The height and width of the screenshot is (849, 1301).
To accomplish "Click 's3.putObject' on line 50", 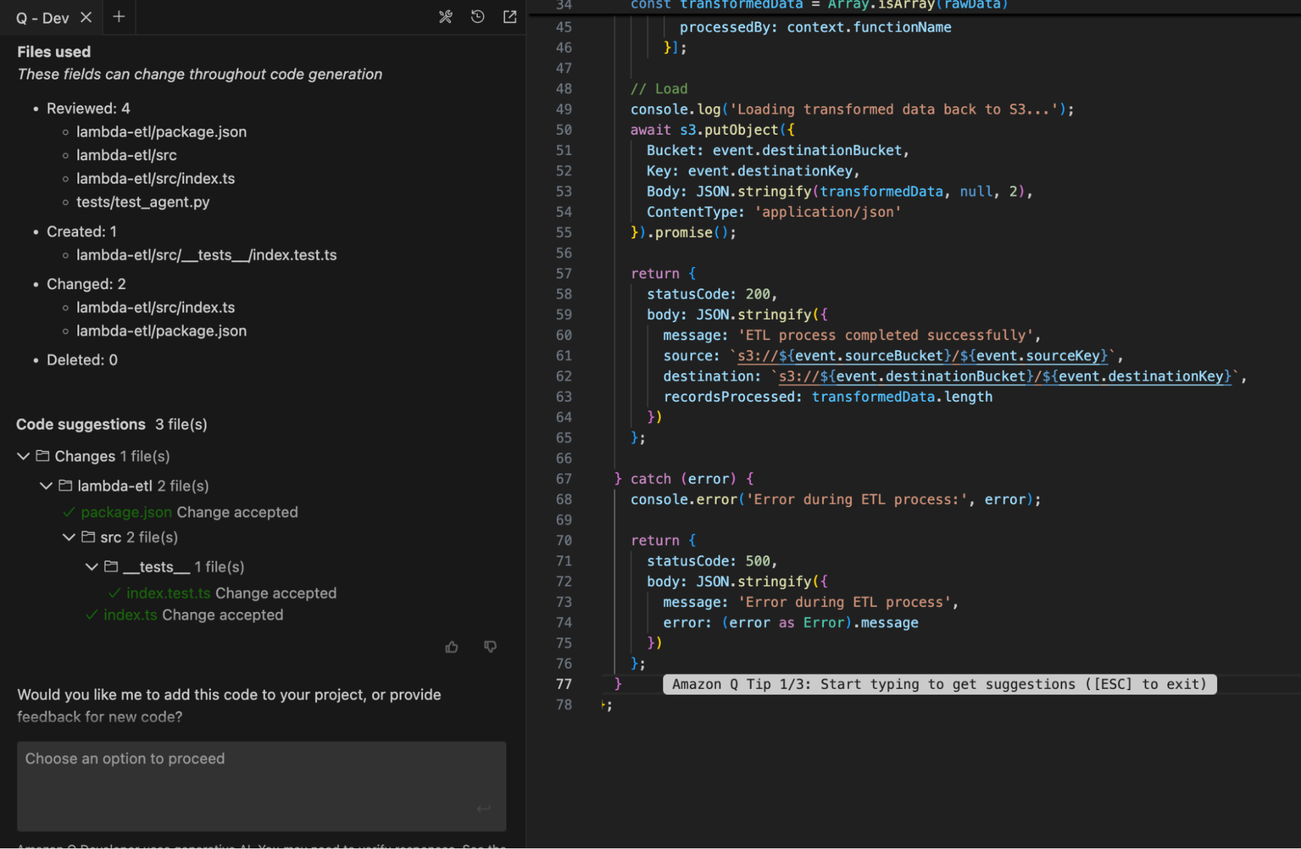I will pos(729,130).
